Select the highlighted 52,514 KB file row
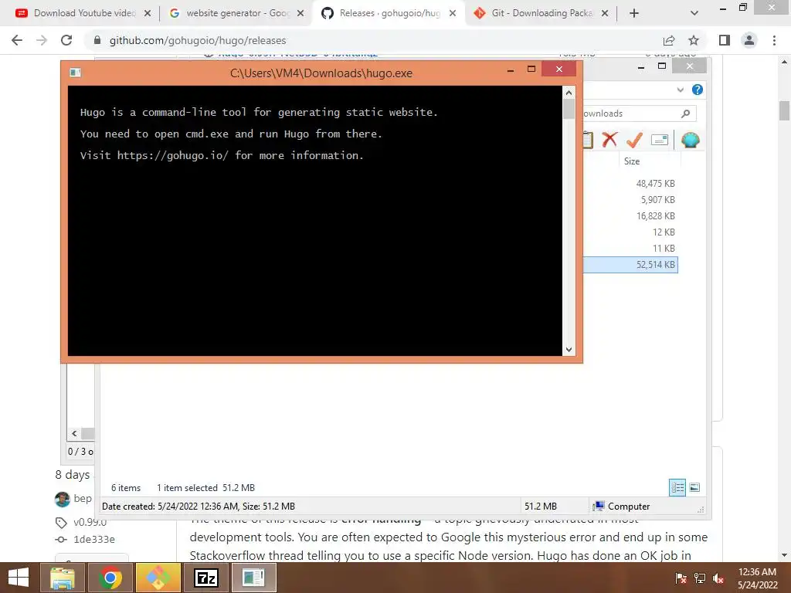The width and height of the screenshot is (791, 593). coord(630,265)
